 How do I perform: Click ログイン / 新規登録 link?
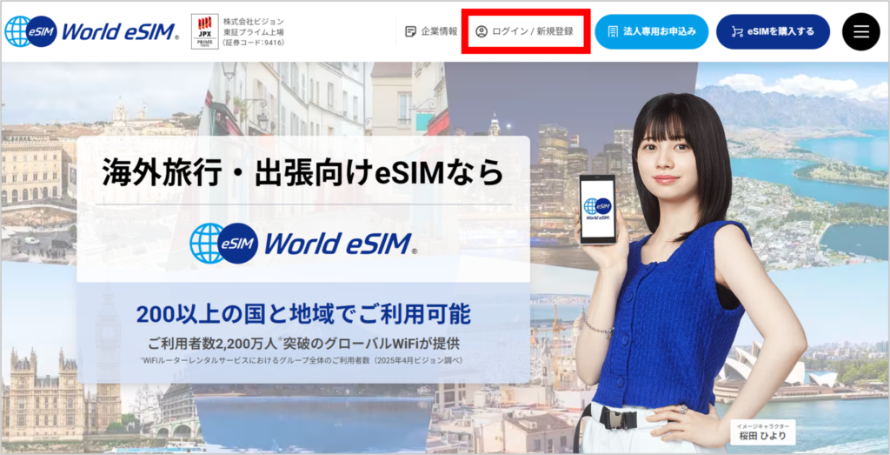coord(524,31)
